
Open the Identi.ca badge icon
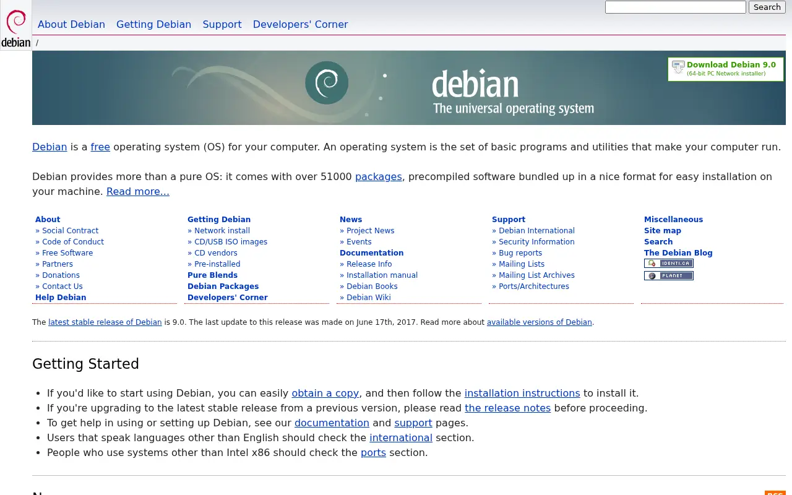[668, 264]
